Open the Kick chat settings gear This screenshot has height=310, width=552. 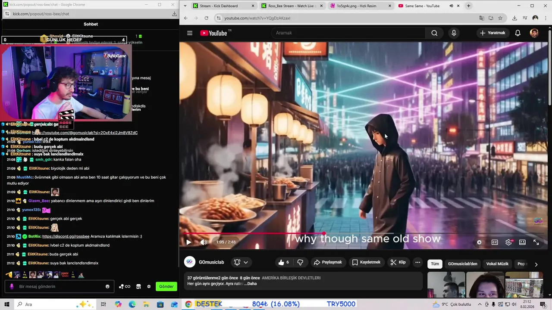click(149, 286)
